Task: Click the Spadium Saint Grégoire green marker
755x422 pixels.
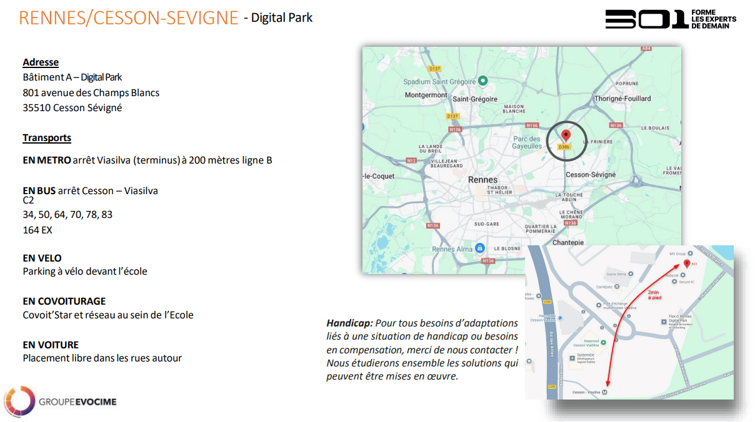Action: pos(482,81)
